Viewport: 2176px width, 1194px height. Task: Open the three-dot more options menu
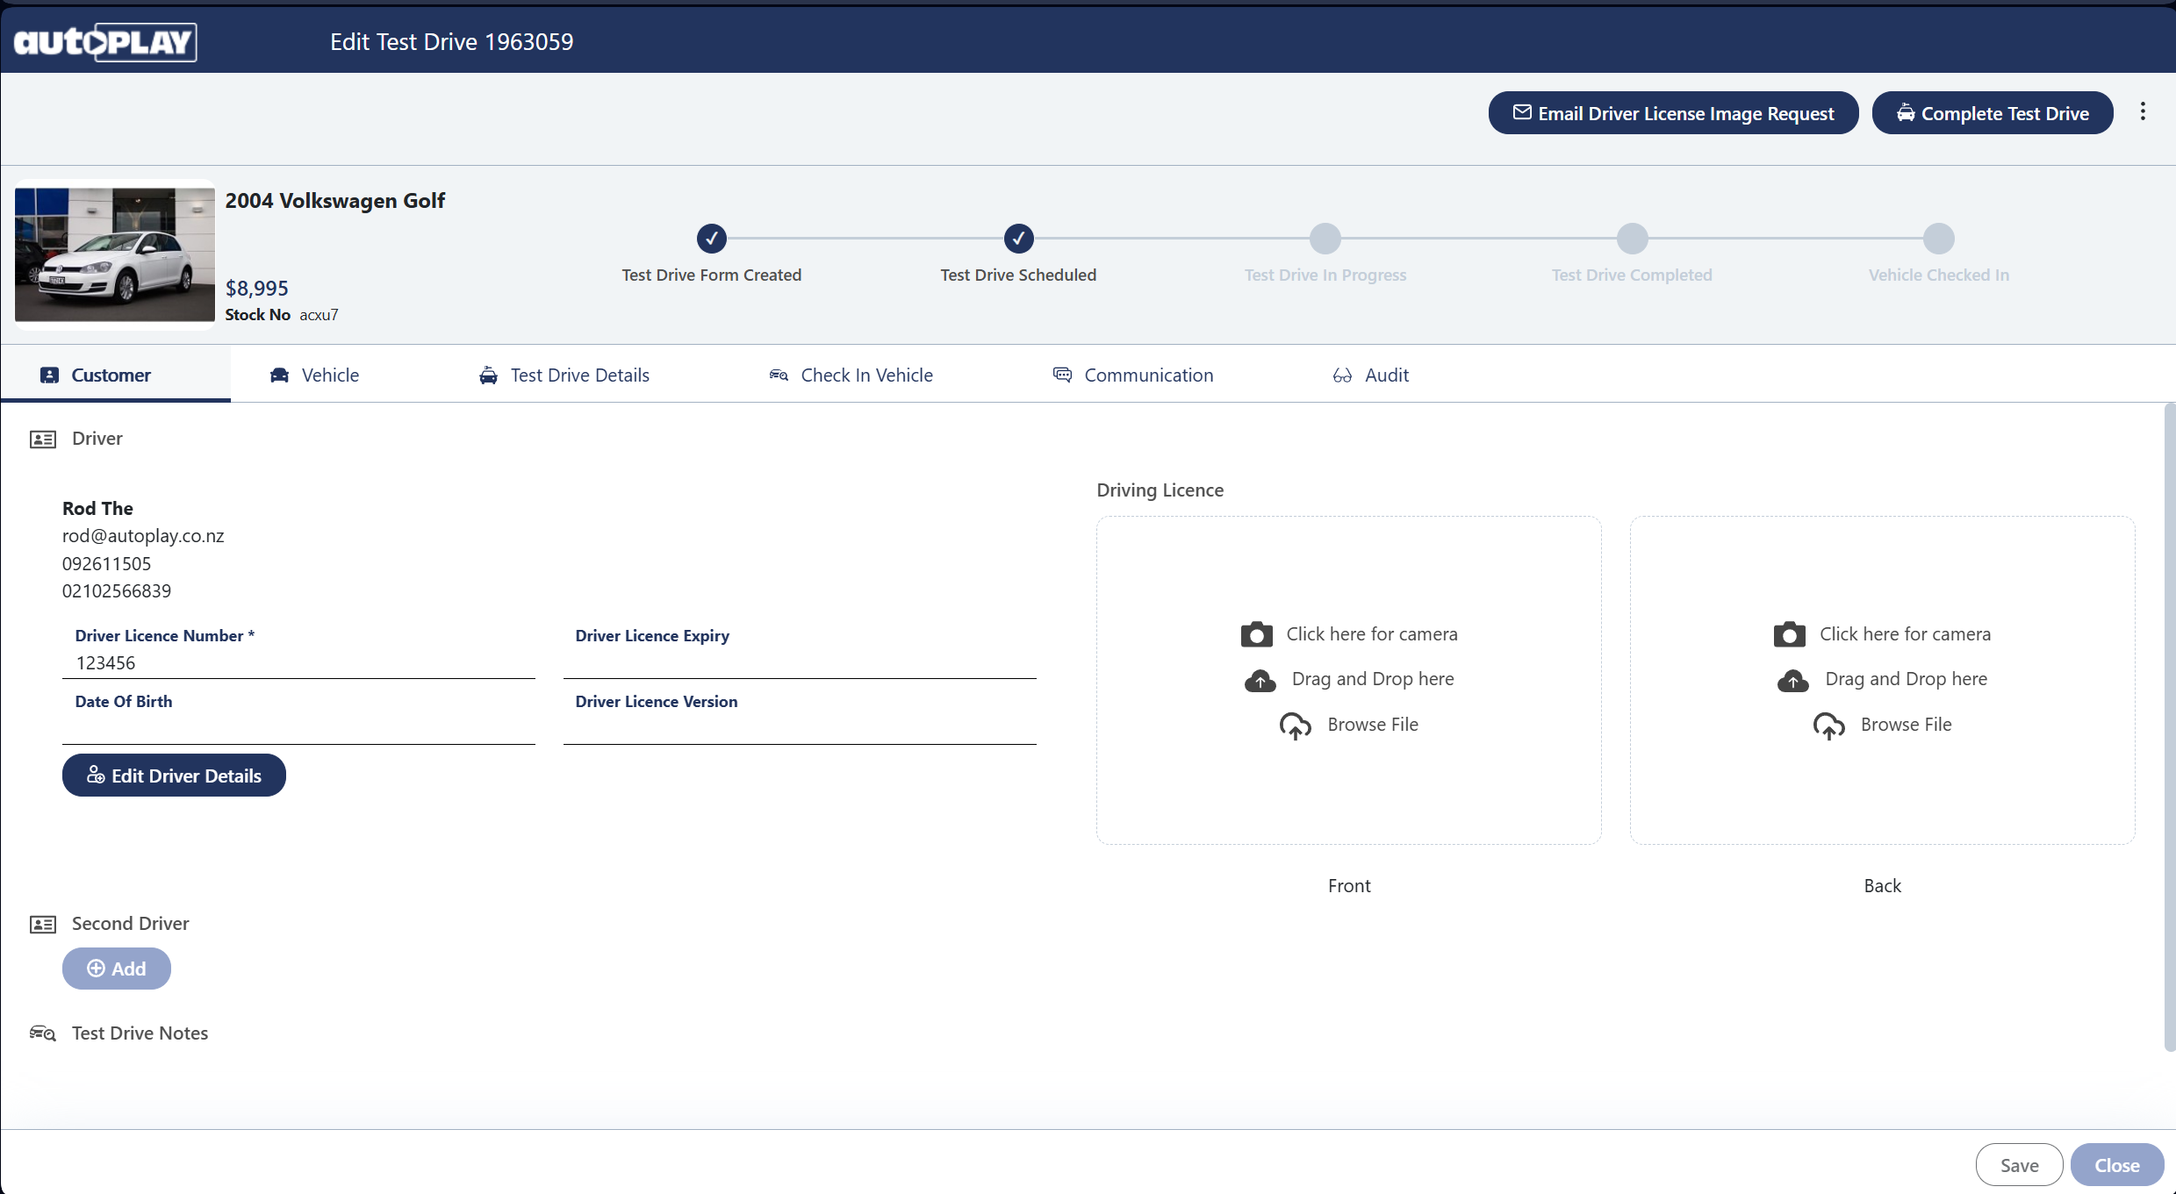pyautogui.click(x=2143, y=112)
